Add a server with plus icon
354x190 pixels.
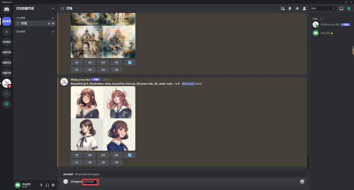[7, 94]
